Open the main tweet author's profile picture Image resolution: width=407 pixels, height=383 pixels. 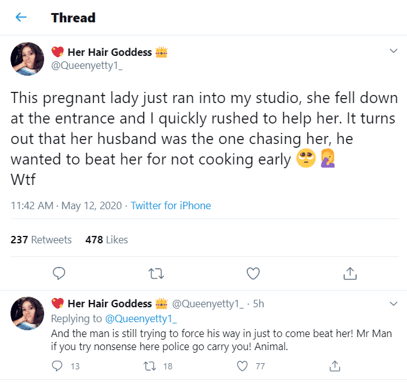(27, 59)
